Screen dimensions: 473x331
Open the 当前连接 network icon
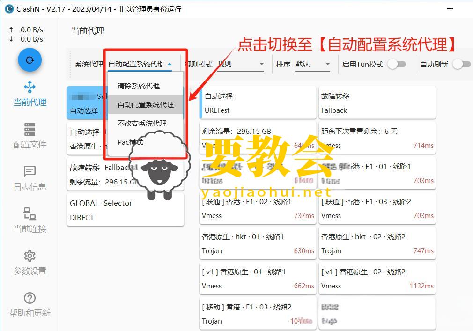[x=30, y=213]
